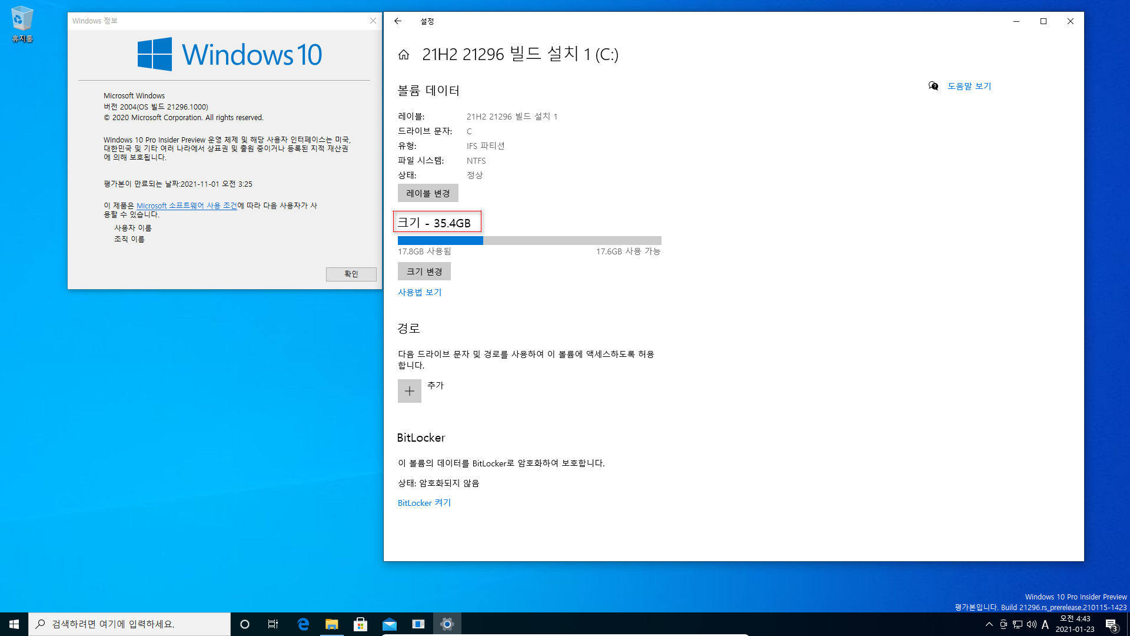The width and height of the screenshot is (1130, 636).
Task: Add a path with the plus button
Action: (410, 391)
